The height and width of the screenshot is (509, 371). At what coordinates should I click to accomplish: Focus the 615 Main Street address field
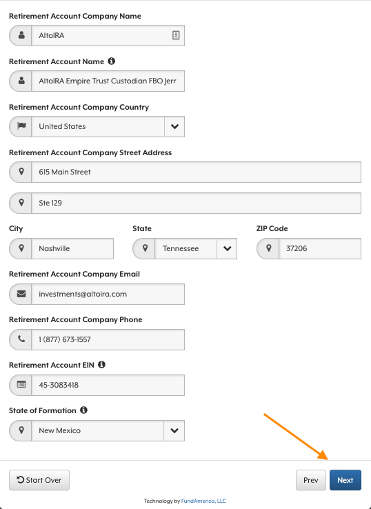click(x=196, y=172)
